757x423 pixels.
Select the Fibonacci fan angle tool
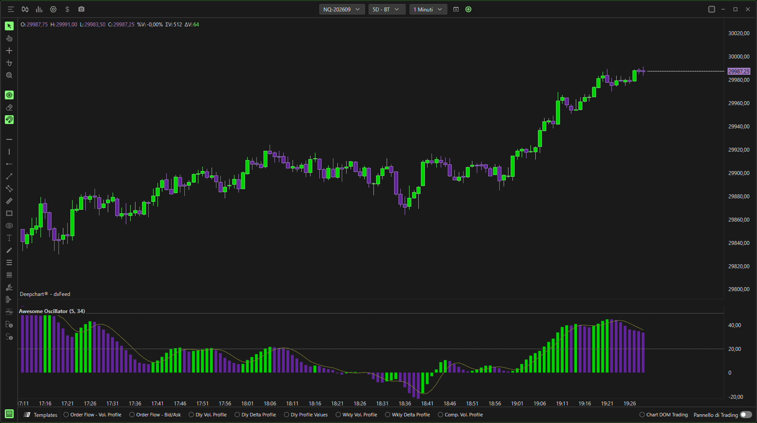[9, 287]
